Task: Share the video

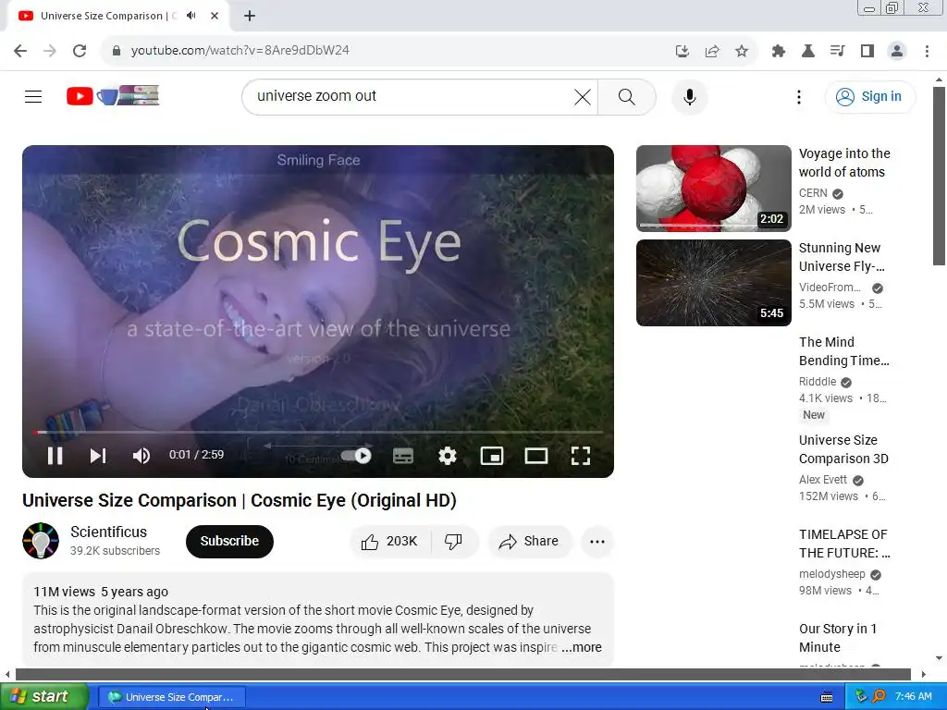Action: [529, 541]
